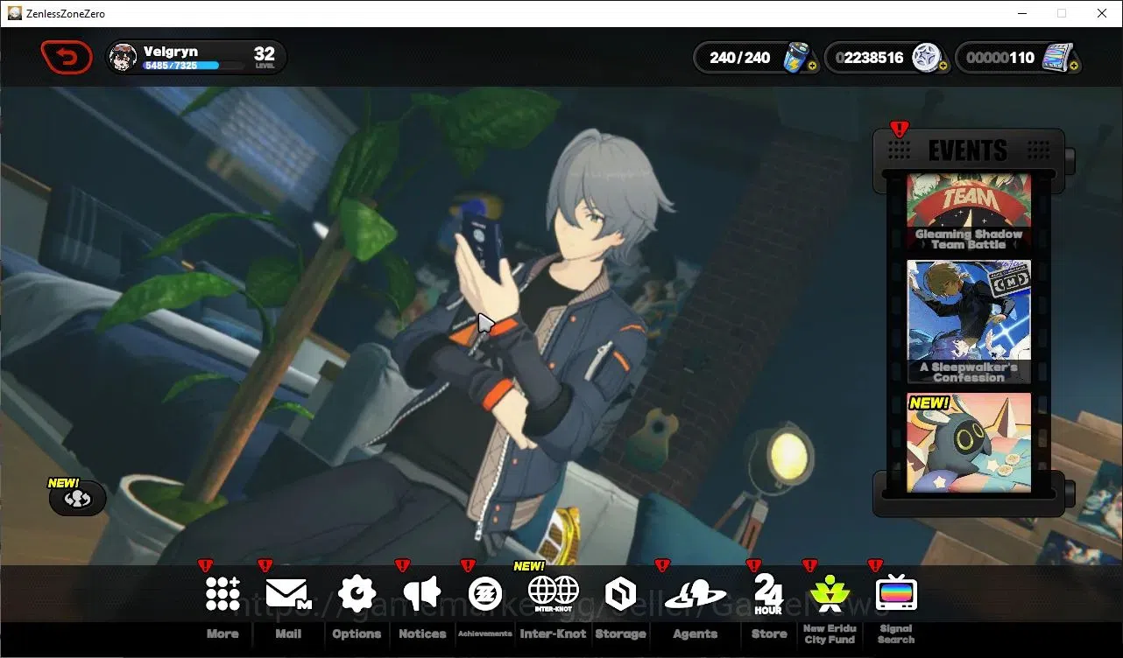This screenshot has height=658, width=1123.
Task: Open the Gleaming Shadow Team Battle event
Action: (968, 213)
